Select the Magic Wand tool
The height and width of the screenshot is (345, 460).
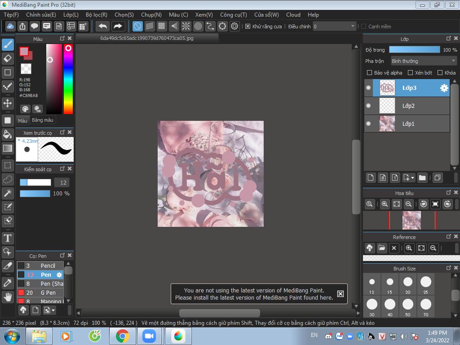tap(8, 193)
